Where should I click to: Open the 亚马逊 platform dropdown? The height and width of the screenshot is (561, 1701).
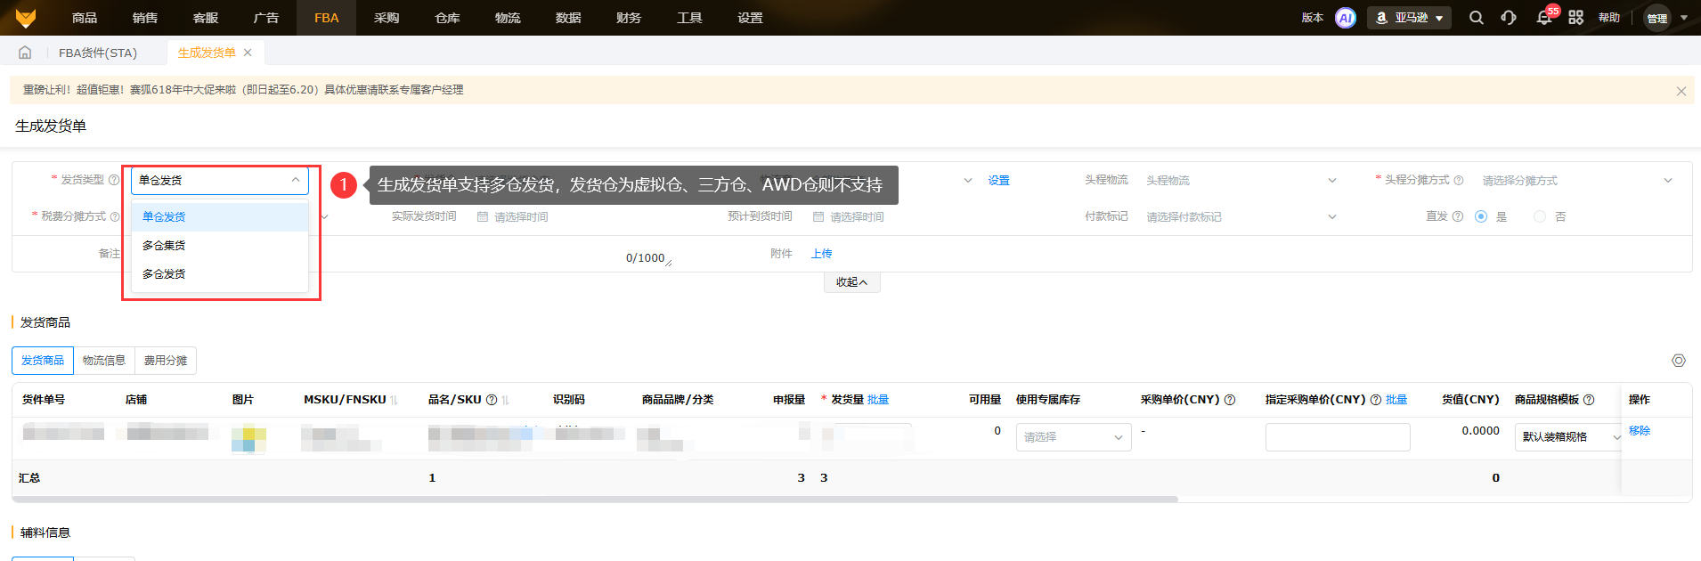(x=1410, y=18)
